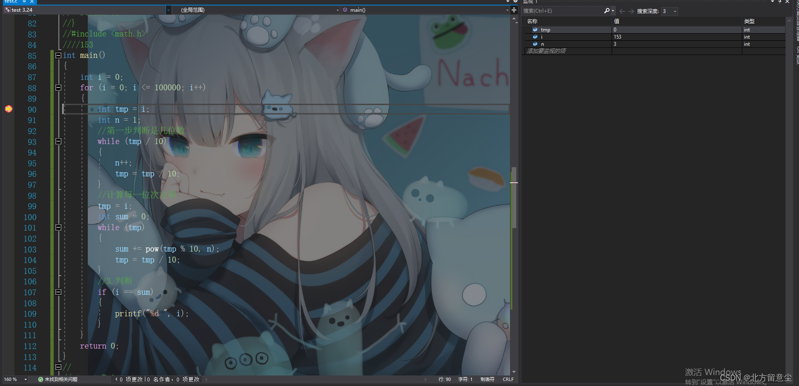Select the i watch row
This screenshot has height=386, width=799.
[x=654, y=37]
